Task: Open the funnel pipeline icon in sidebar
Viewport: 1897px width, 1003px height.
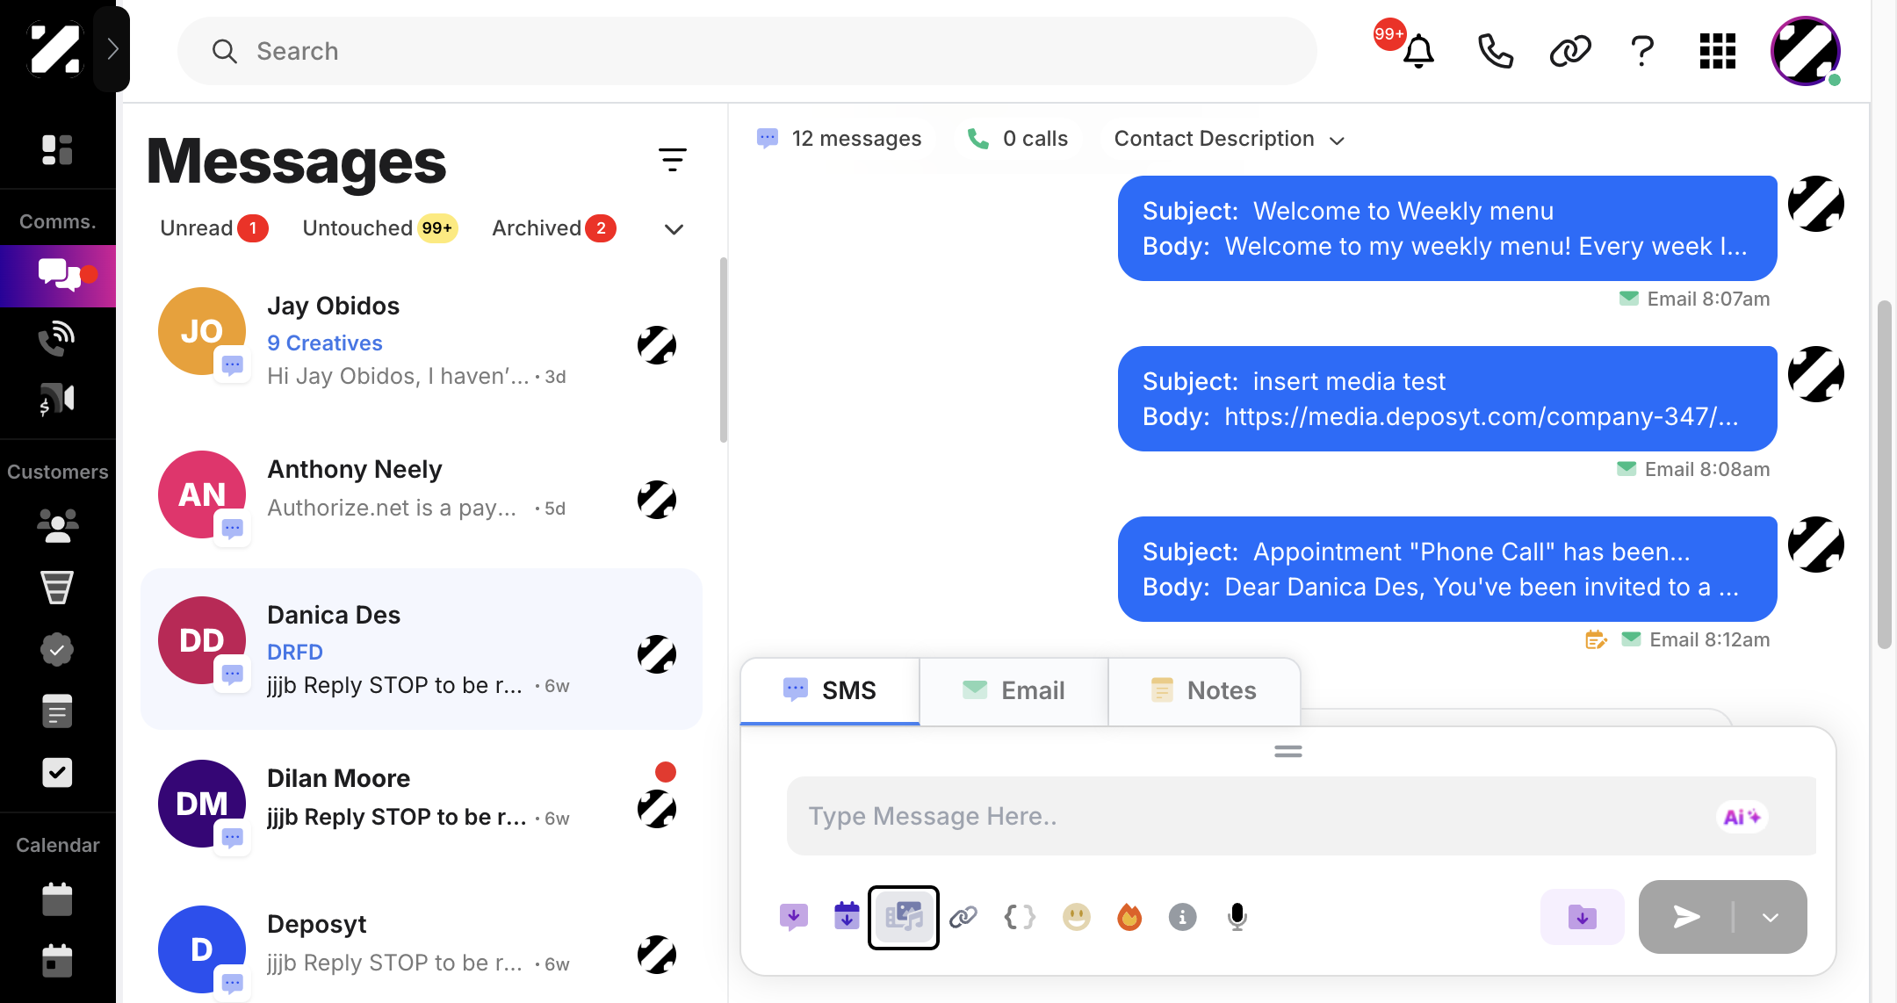Action: [57, 588]
